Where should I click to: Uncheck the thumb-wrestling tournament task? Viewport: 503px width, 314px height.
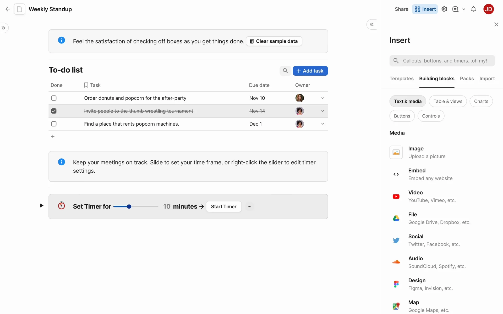[54, 111]
